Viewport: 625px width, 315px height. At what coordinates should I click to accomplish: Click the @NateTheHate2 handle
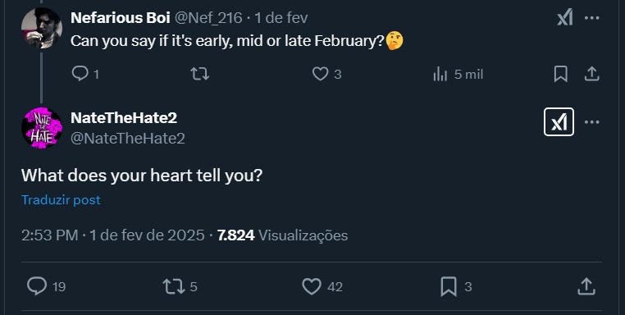[128, 139]
